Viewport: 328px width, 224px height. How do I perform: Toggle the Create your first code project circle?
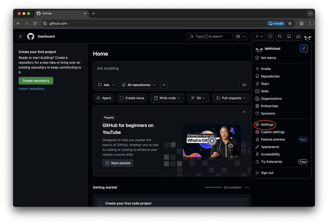click(101, 204)
